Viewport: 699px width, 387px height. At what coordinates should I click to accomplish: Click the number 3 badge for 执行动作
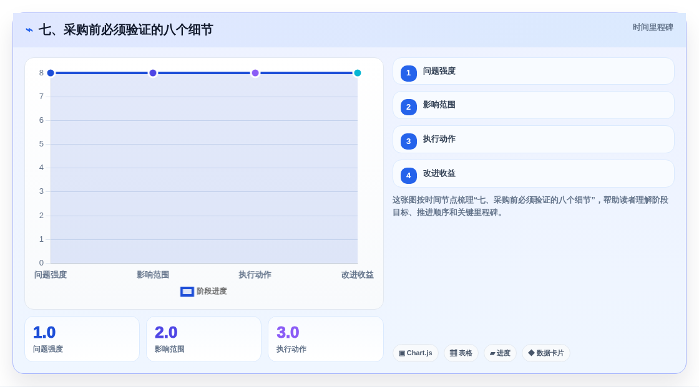point(408,141)
